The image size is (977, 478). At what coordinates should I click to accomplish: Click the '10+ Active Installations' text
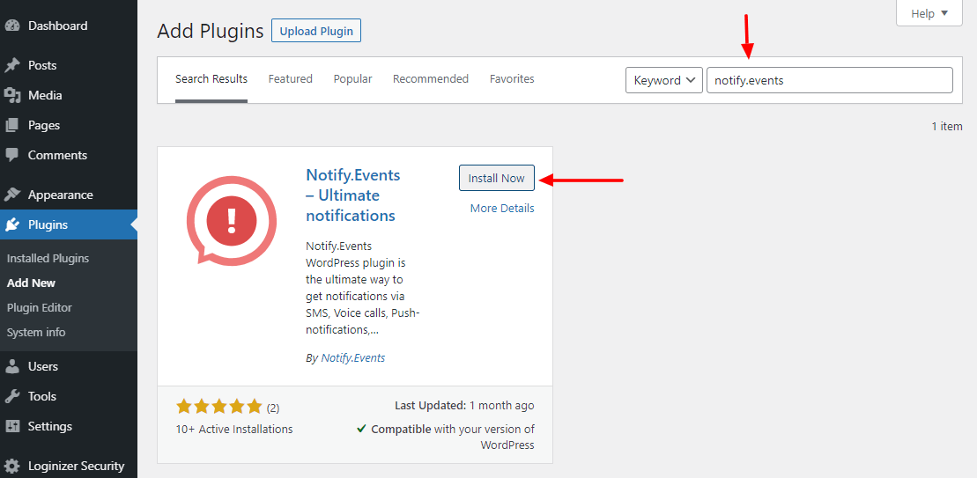234,429
